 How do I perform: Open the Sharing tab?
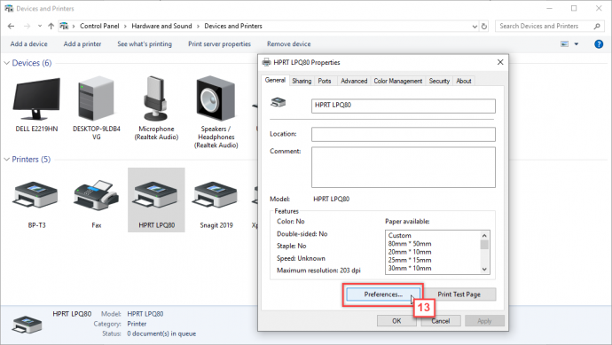(302, 81)
